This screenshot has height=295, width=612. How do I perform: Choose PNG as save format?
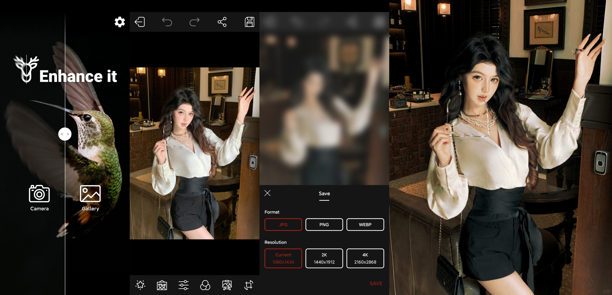[x=324, y=225]
